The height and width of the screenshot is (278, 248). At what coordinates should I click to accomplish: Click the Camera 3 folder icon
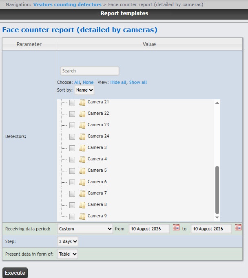(x=82, y=148)
